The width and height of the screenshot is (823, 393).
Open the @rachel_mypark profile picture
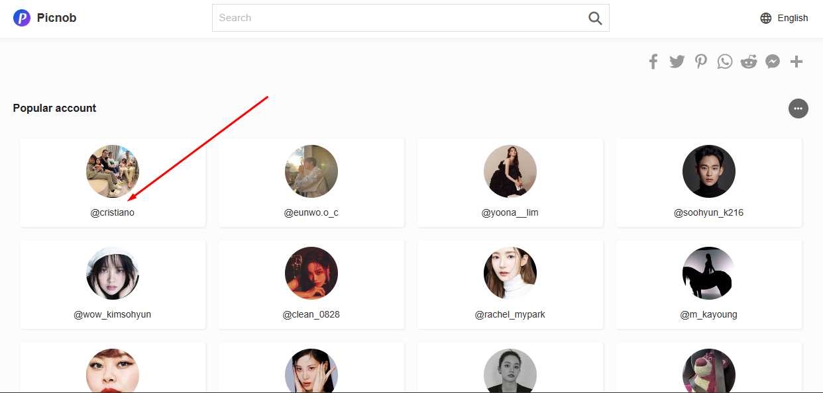click(510, 273)
